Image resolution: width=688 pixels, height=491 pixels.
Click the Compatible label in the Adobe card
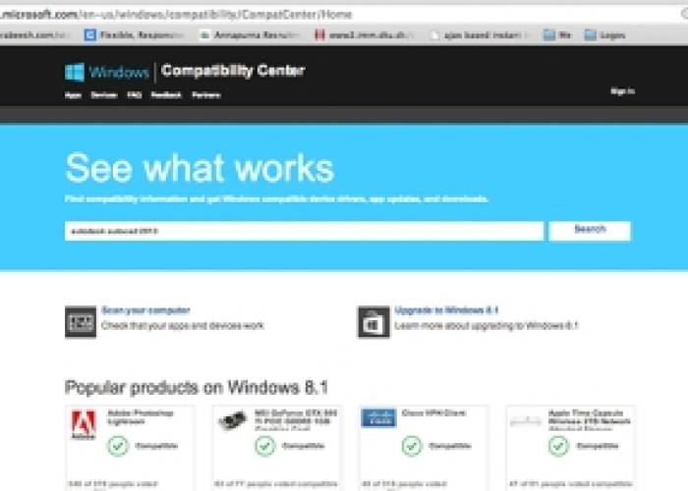156,446
